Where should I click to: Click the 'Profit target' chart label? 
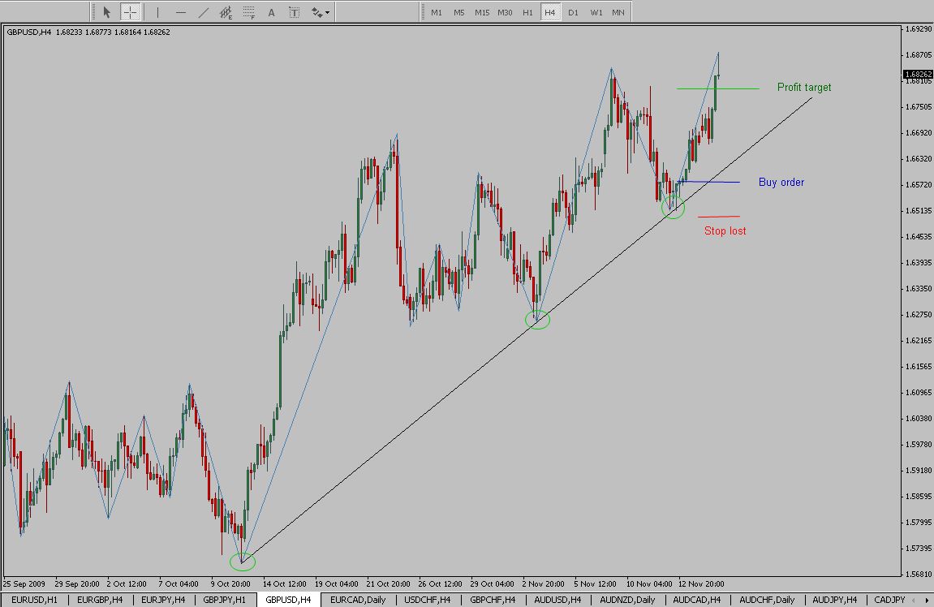click(x=803, y=88)
